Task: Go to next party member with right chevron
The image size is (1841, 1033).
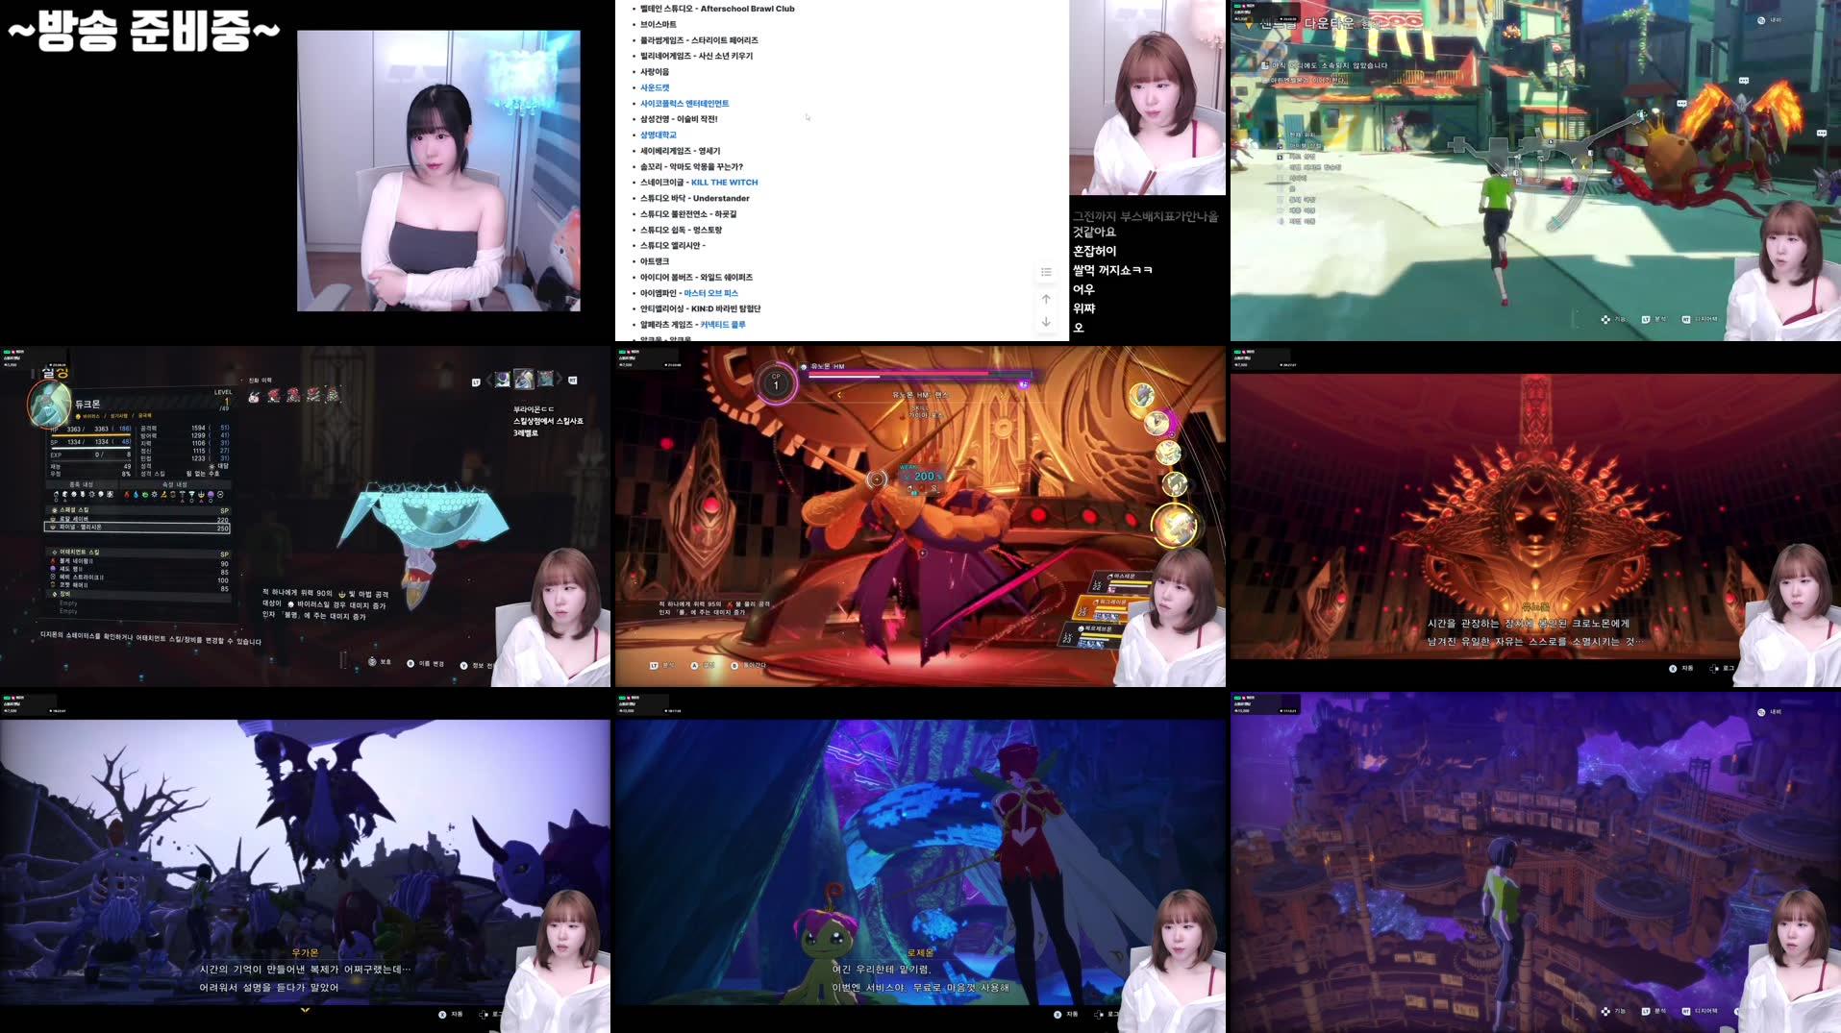Action: click(x=559, y=380)
